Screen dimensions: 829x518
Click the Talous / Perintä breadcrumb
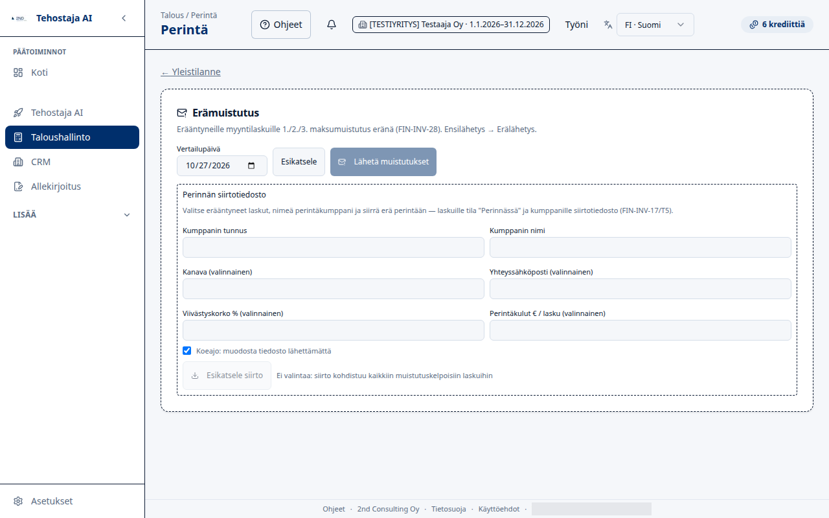point(188,15)
